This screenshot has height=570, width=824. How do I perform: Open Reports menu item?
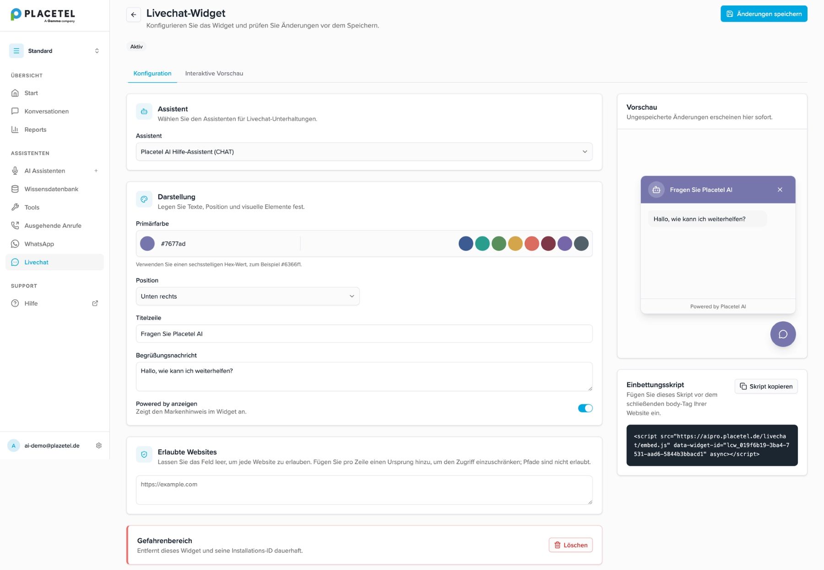55,129
